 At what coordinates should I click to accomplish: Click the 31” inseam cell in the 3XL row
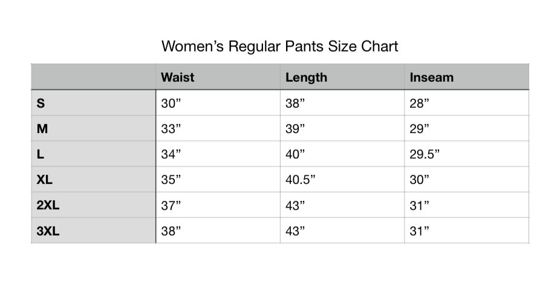click(x=419, y=231)
